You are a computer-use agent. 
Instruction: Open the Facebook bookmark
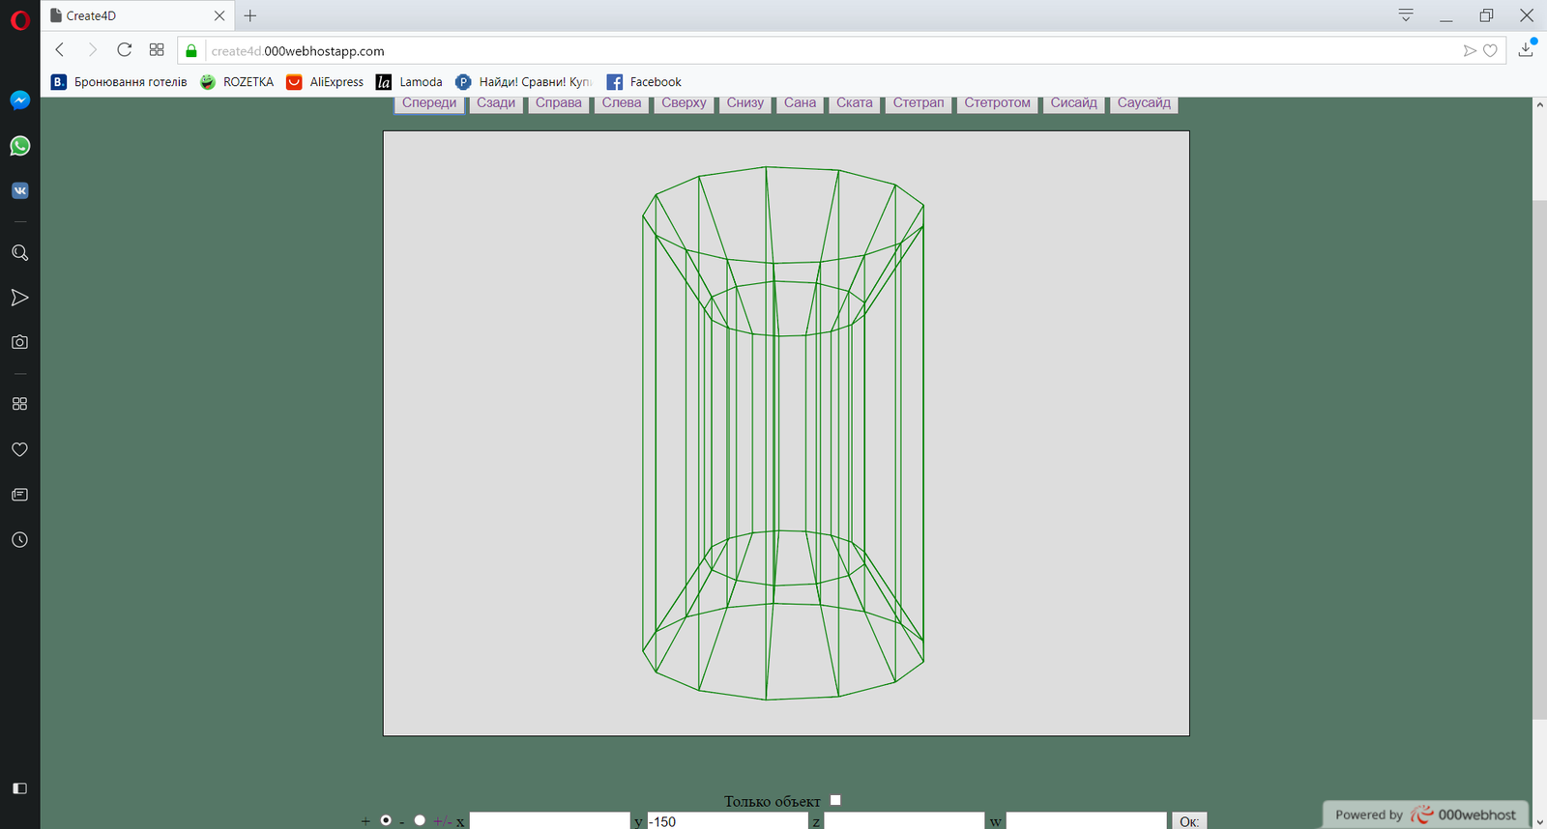[x=644, y=82]
